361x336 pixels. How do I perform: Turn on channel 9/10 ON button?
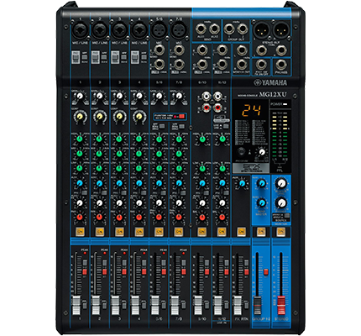coord(201,232)
